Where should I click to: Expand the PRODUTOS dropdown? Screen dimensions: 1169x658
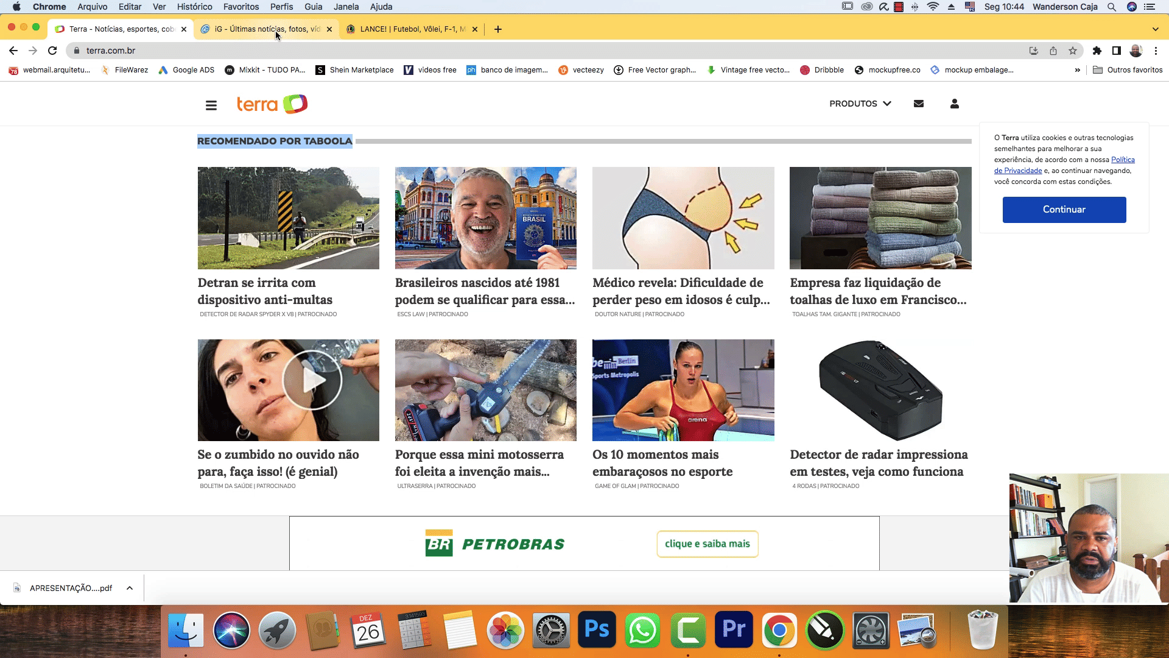860,104
